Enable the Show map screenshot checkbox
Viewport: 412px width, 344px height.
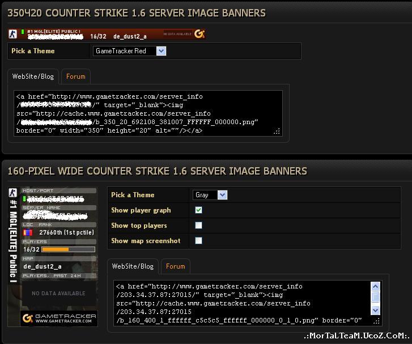tap(199, 240)
